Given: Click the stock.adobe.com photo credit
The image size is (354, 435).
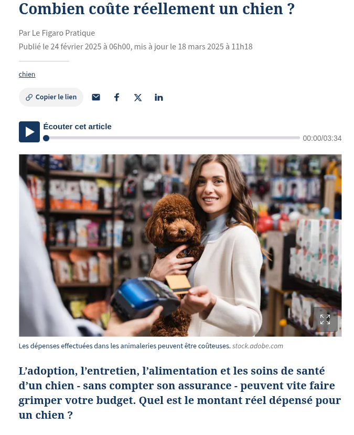Looking at the screenshot, I should pyautogui.click(x=258, y=346).
